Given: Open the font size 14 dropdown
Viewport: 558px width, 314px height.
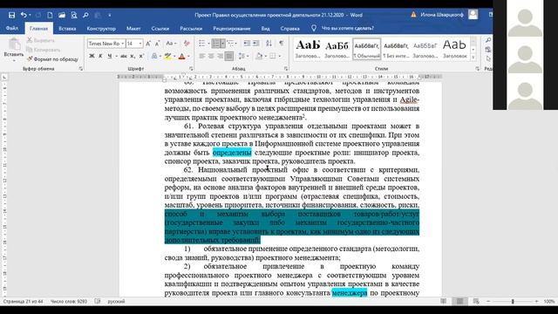Looking at the screenshot, I should (140, 44).
